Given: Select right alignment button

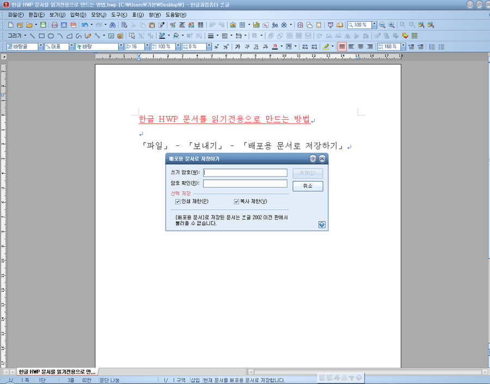Looking at the screenshot, I should [x=370, y=47].
